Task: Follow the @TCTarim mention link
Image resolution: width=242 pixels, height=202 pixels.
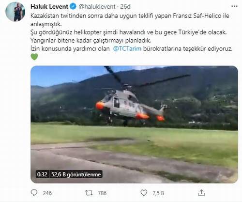Action: [127, 48]
